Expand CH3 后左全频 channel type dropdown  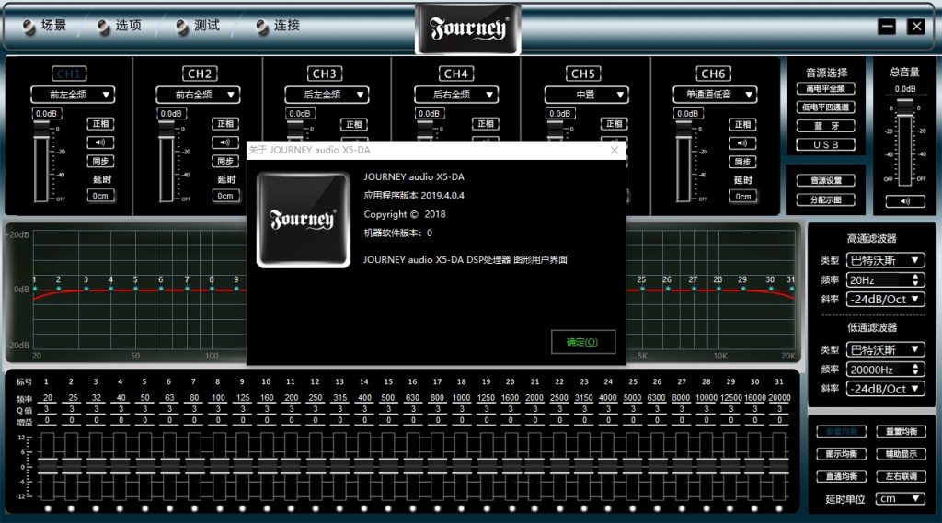point(327,95)
